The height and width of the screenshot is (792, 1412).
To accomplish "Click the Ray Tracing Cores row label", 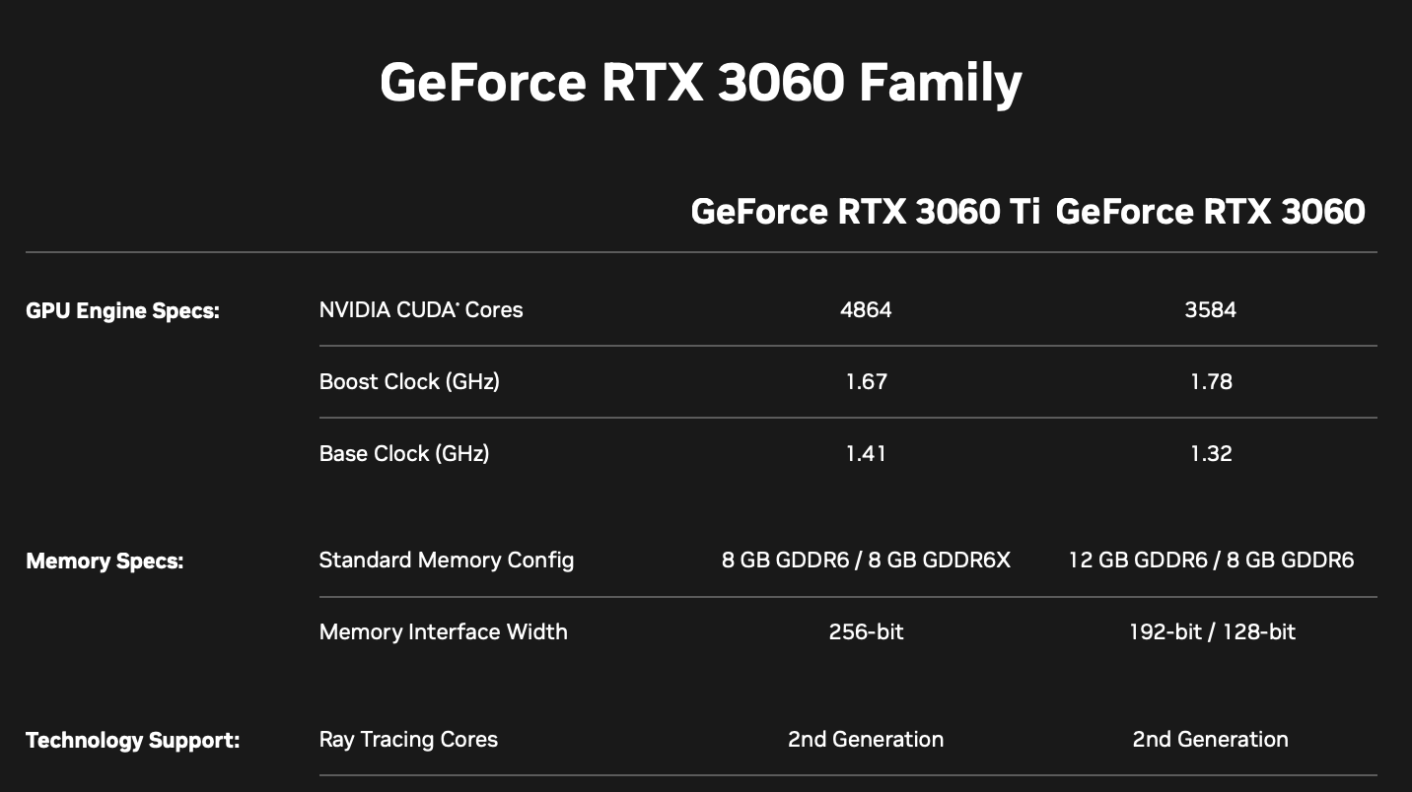I will click(408, 740).
